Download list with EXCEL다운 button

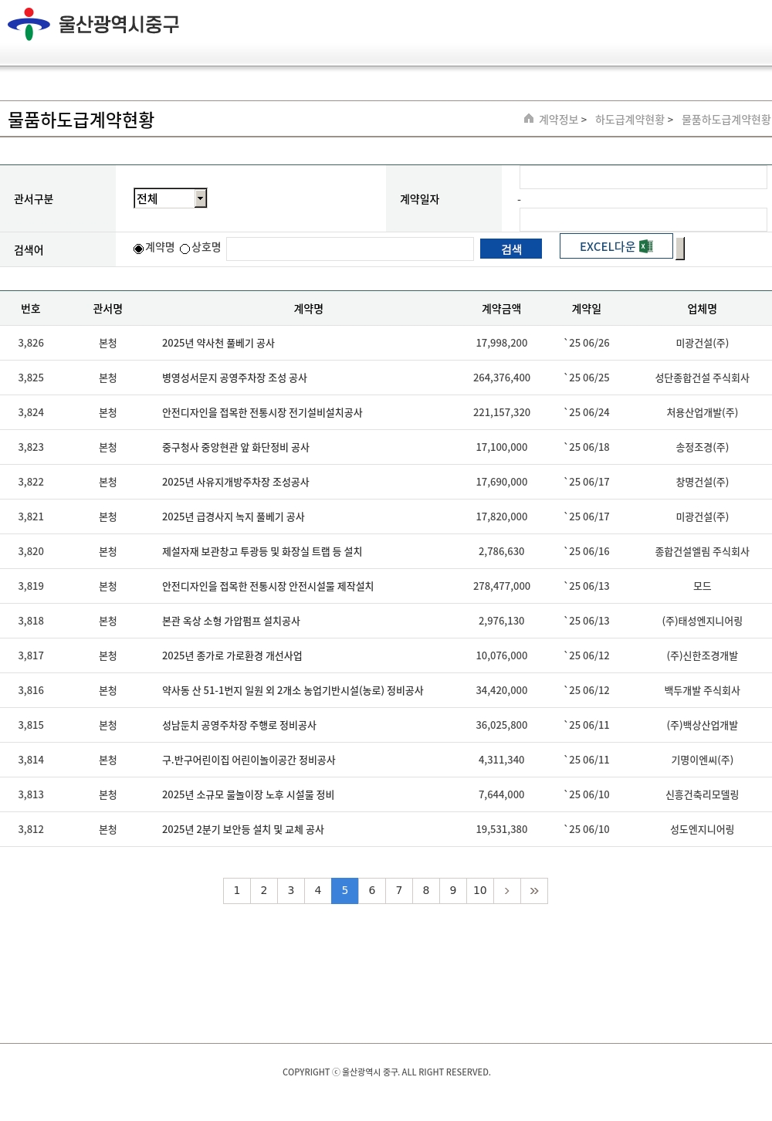pos(616,246)
